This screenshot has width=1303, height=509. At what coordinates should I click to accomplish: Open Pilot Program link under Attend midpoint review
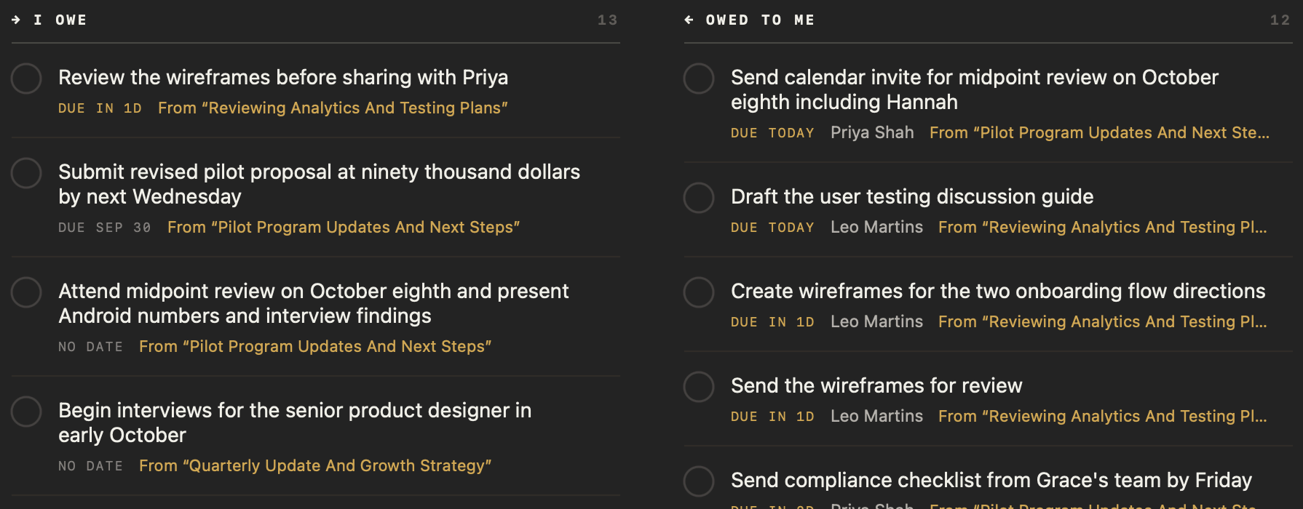[x=315, y=346]
